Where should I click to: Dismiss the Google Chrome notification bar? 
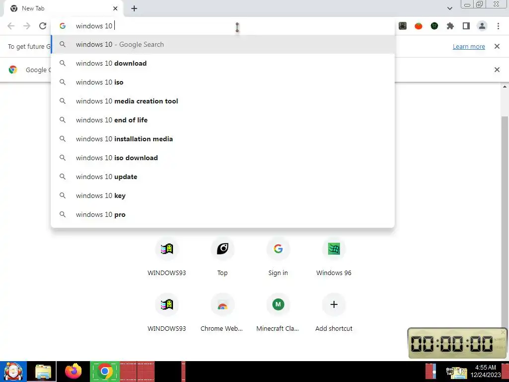point(497,70)
